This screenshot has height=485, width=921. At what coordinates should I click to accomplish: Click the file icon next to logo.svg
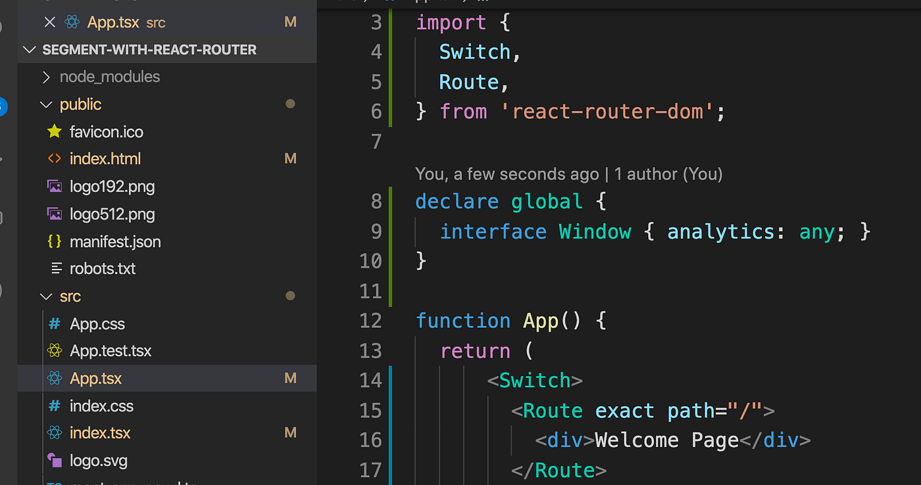54,460
